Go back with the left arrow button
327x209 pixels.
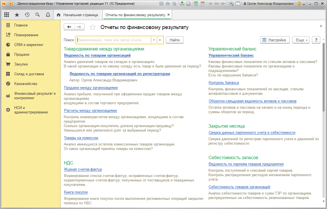pos(69,27)
